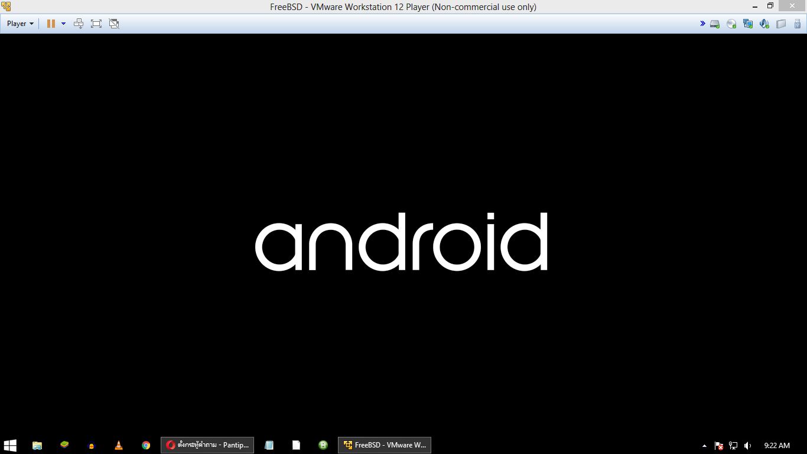Image resolution: width=807 pixels, height=454 pixels.
Task: Click the hard disk device icon
Action: (715, 24)
